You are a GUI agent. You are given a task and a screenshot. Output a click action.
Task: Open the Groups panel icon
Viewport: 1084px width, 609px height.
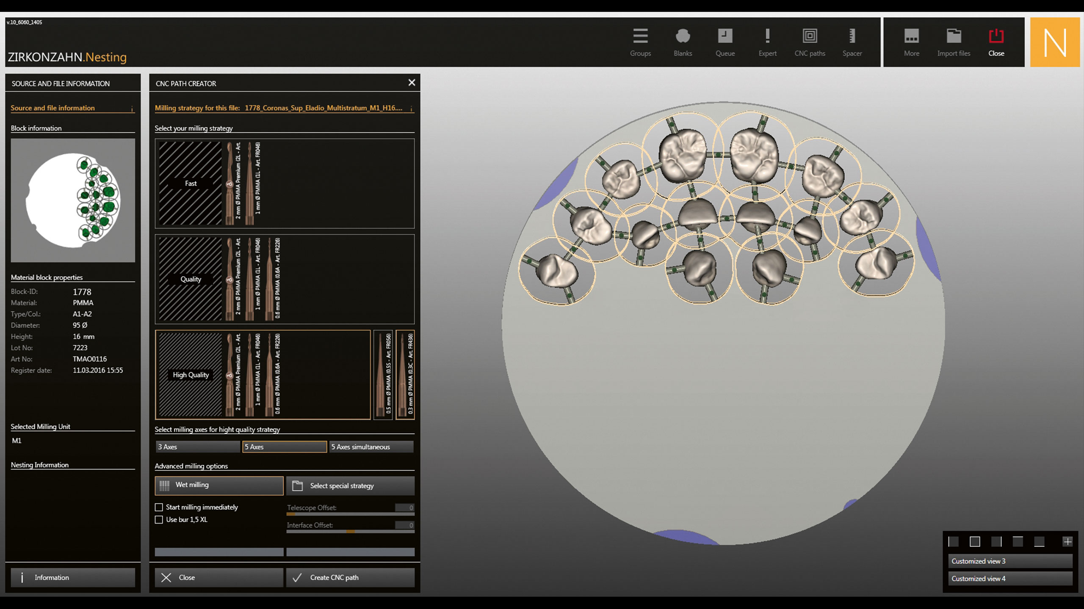[640, 37]
